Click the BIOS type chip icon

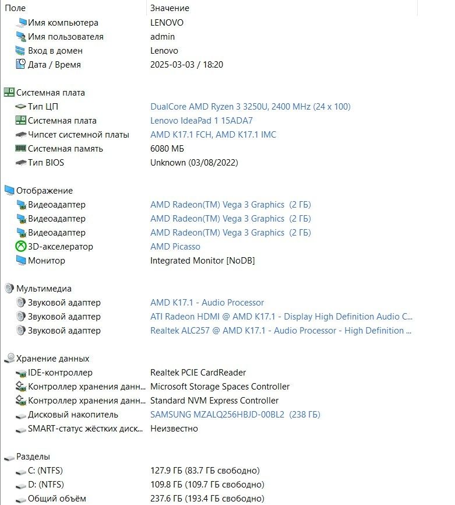pos(21,163)
